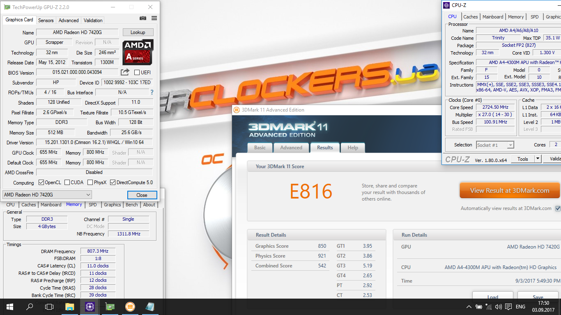
Task: Toggle automatically view results at 3DMark.com
Action: pos(558,208)
